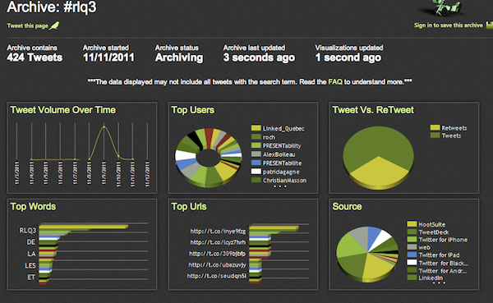
Task: Click the 424 Tweets count
Action: click(35, 57)
